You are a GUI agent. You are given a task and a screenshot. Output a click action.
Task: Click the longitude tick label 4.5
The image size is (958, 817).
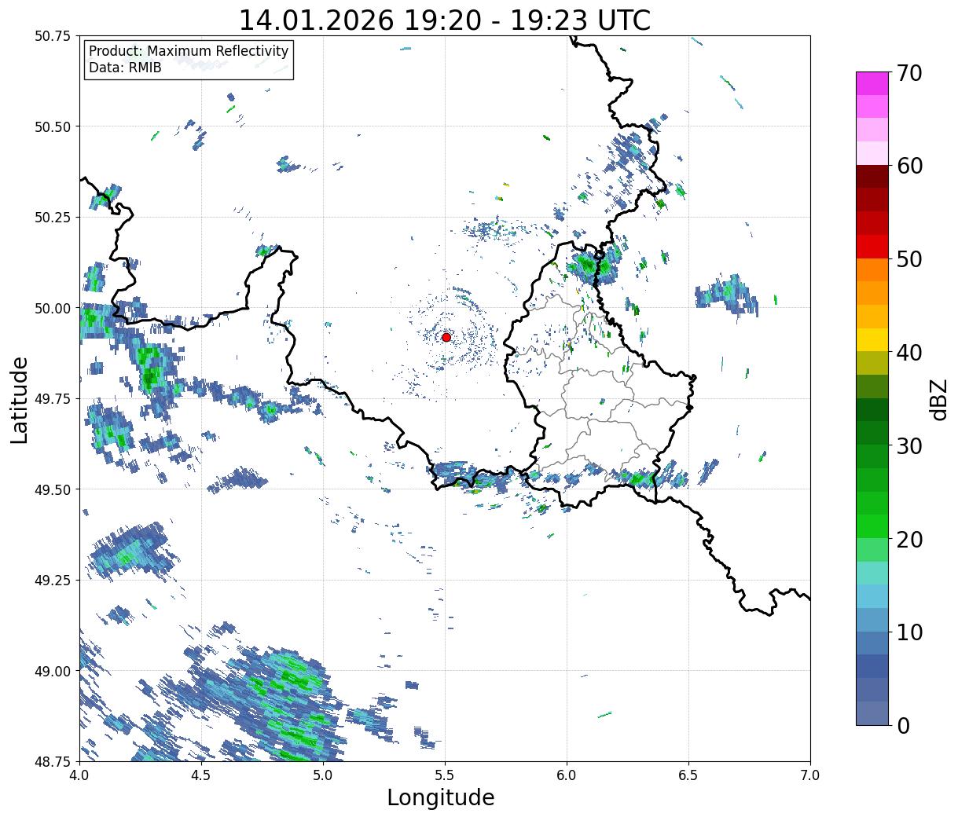pyautogui.click(x=201, y=775)
